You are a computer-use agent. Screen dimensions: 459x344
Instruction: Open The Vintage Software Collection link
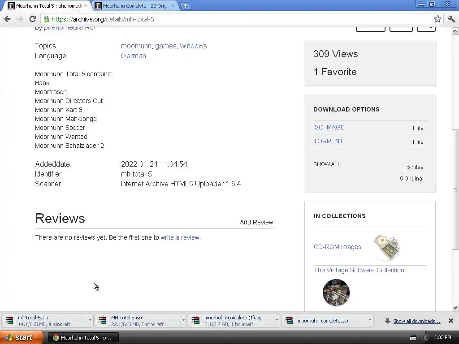(359, 270)
